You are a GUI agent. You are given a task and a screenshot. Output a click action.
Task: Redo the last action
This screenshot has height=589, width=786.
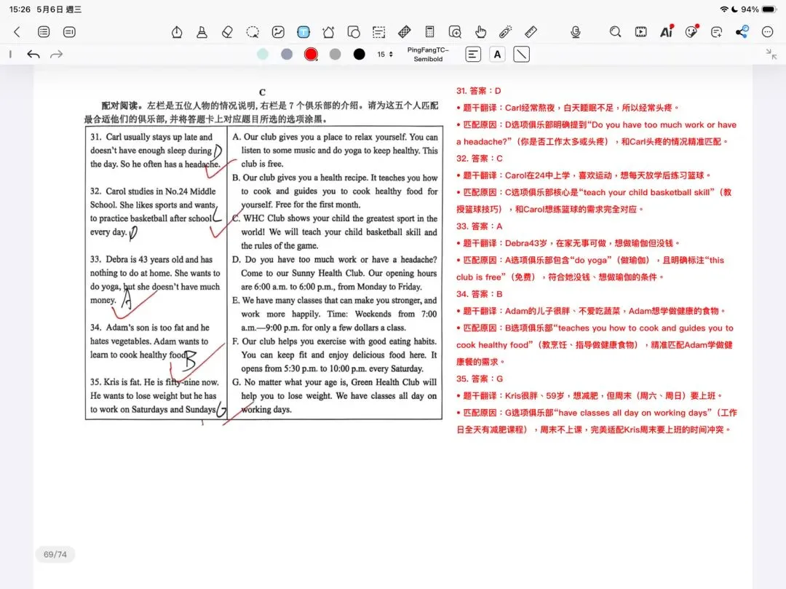tap(57, 54)
